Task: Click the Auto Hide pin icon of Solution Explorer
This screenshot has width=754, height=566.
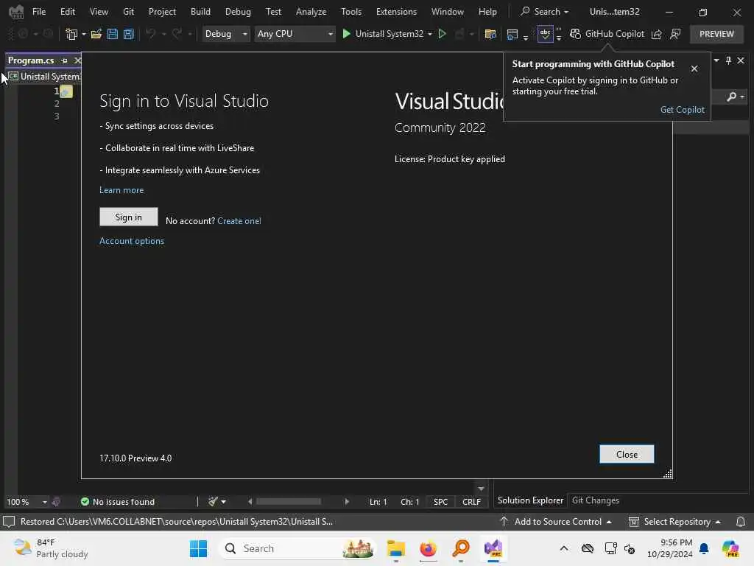Action: click(728, 60)
